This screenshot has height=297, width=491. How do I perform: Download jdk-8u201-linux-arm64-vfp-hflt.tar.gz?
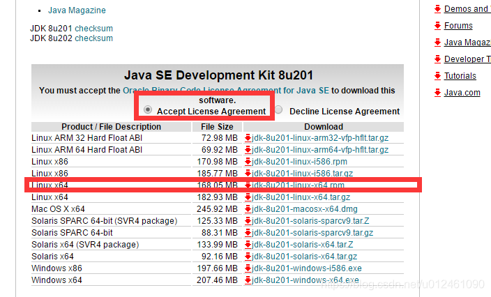point(319,150)
